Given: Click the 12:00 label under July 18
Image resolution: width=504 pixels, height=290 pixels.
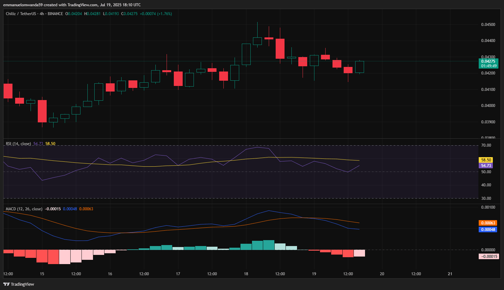Looking at the screenshot, I should coord(280,274).
